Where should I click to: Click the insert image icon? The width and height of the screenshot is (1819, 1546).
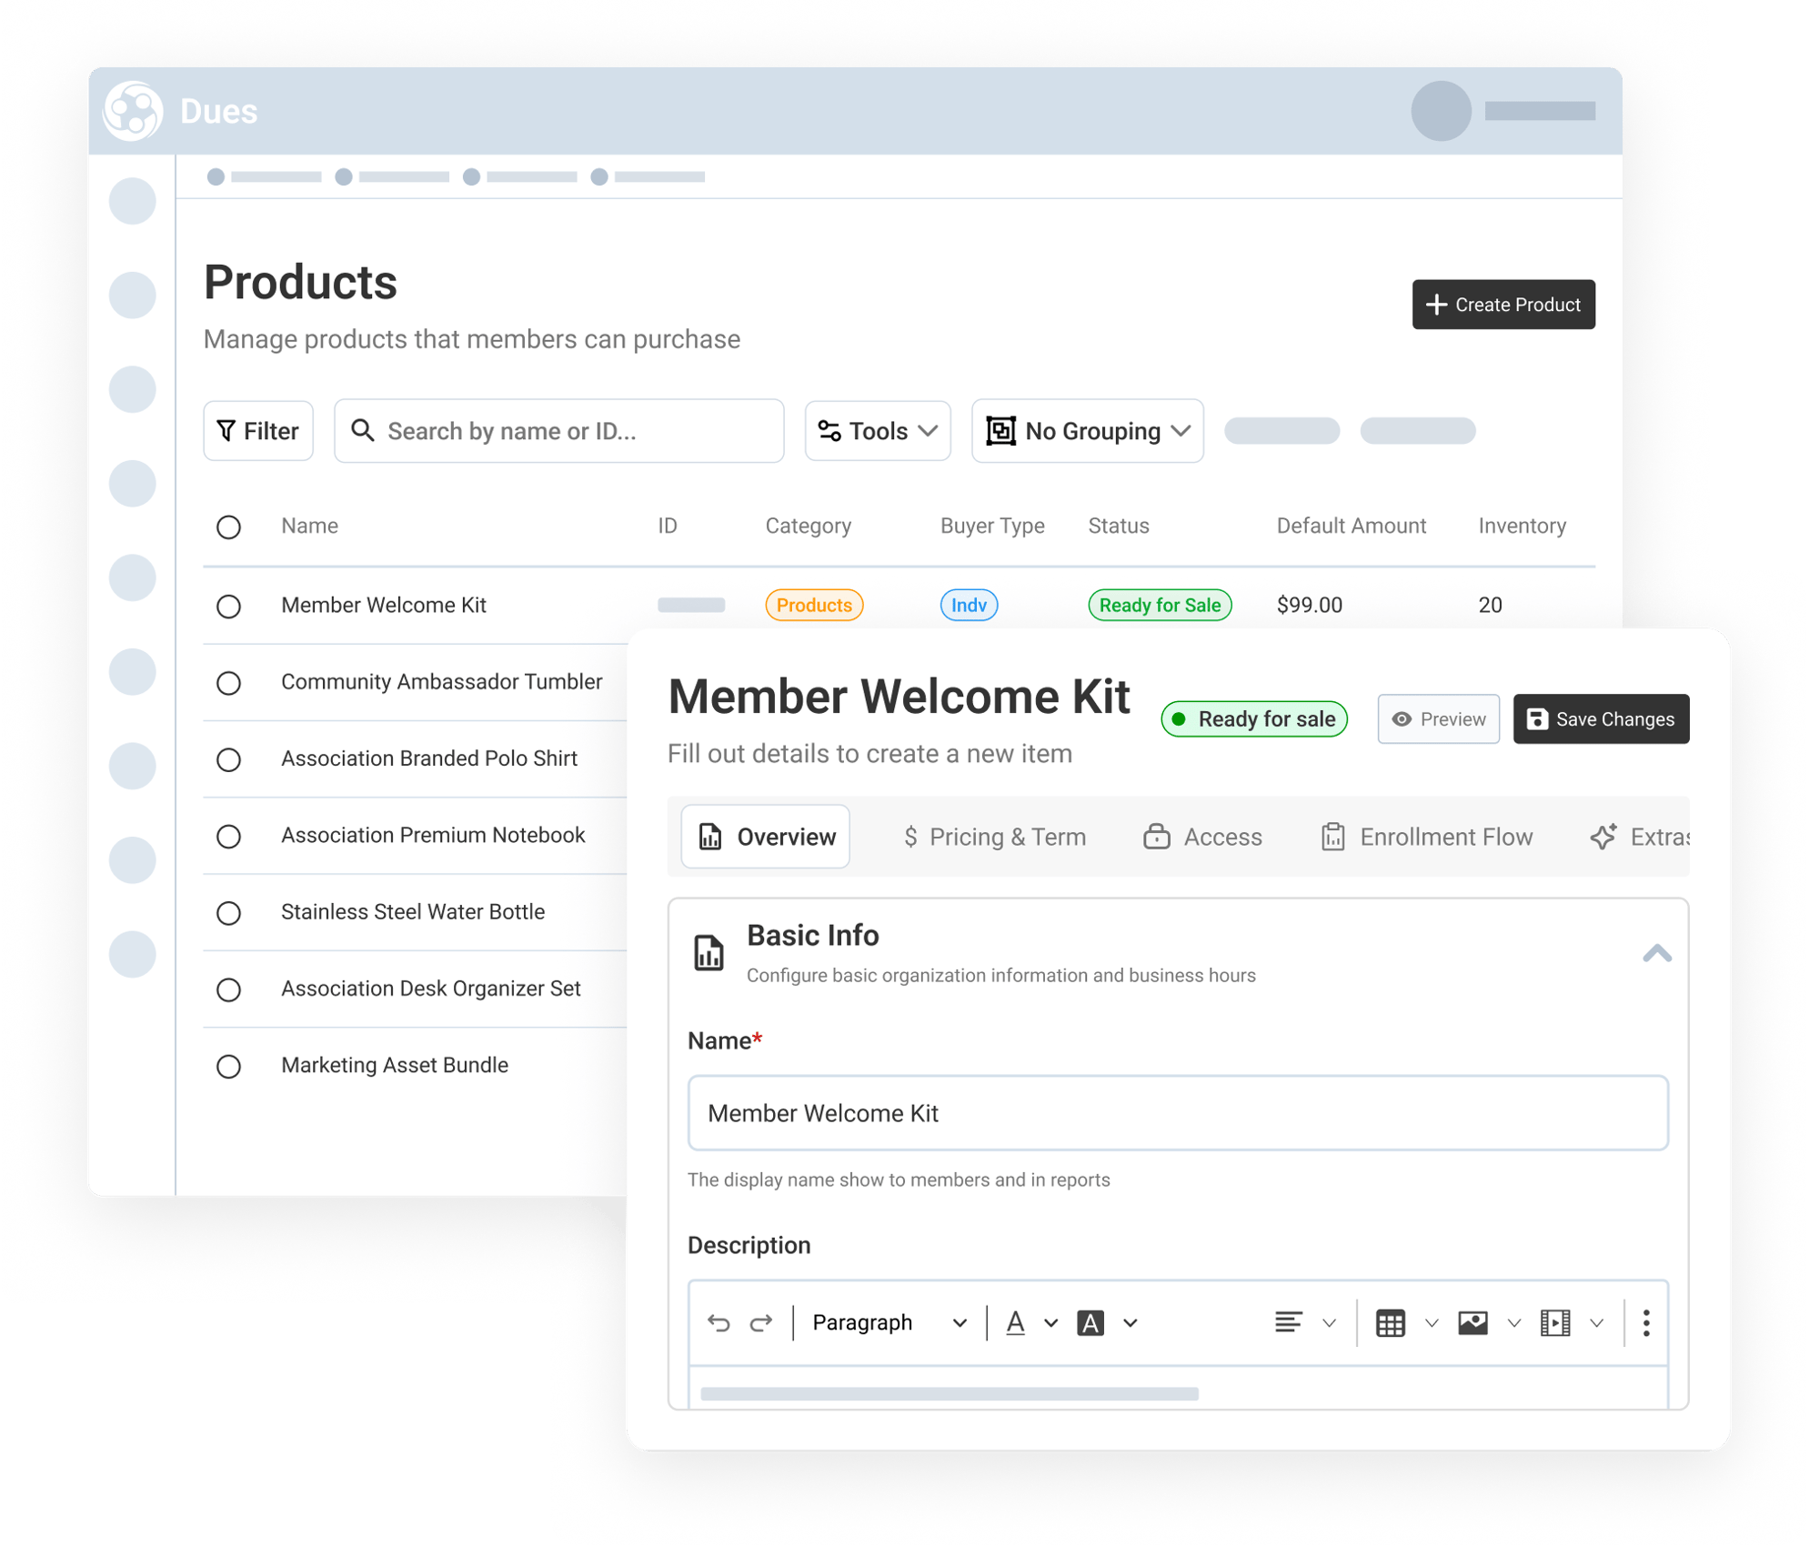1472,1322
